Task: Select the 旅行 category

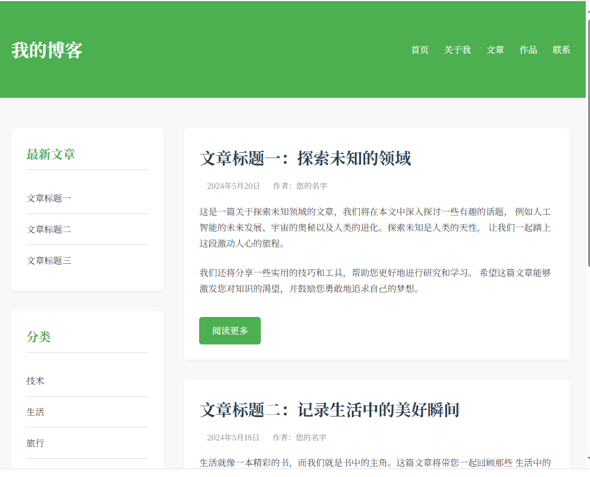Action: 35,443
